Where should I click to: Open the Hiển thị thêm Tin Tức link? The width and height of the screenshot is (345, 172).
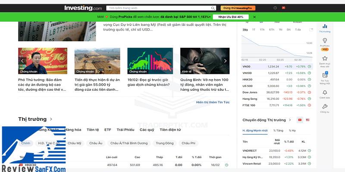[213, 102]
